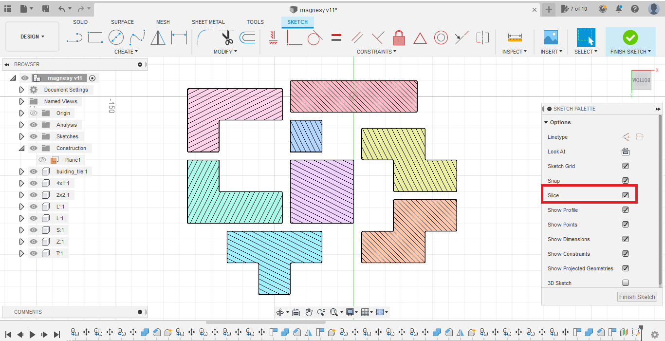Image resolution: width=665 pixels, height=341 pixels.
Task: Click the ViewCube BOTTOM face
Action: pos(642,79)
